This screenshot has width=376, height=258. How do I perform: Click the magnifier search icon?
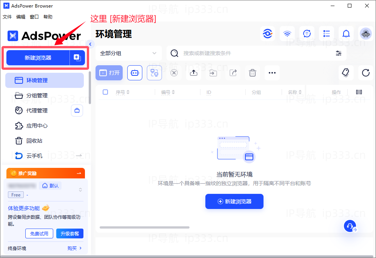coord(174,53)
